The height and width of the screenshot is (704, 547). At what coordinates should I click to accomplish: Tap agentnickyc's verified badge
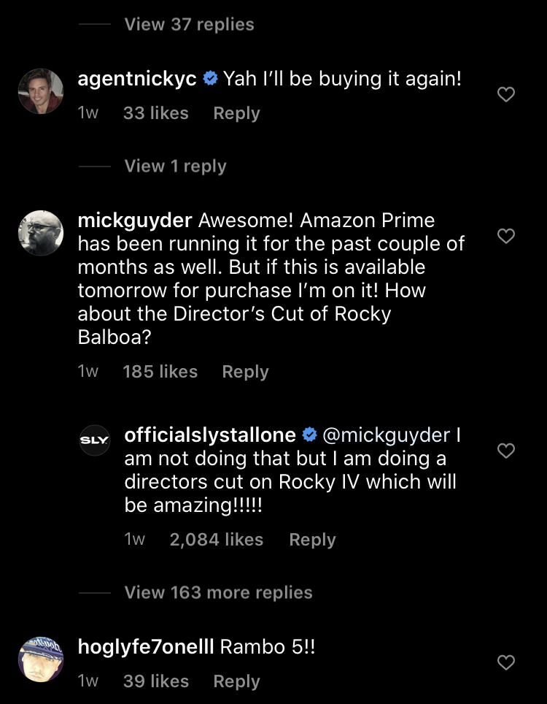(210, 79)
